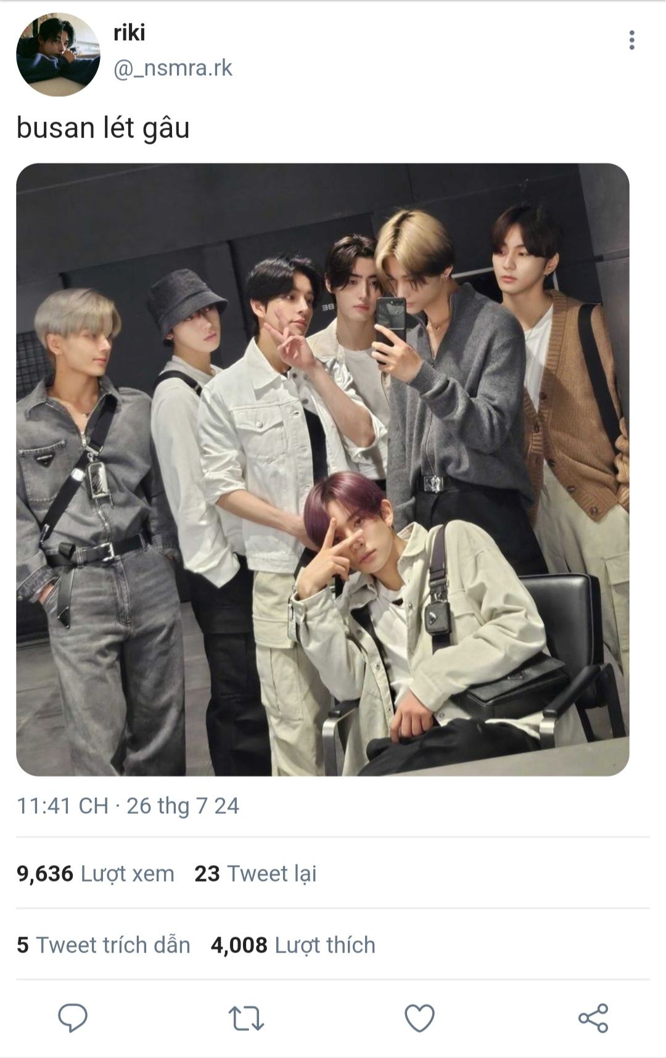
Task: Tap the retweet arrows icon
Action: pyautogui.click(x=246, y=1018)
